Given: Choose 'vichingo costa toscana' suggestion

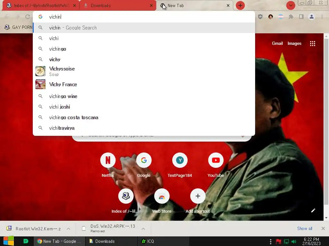Looking at the screenshot, I should 144,117.
